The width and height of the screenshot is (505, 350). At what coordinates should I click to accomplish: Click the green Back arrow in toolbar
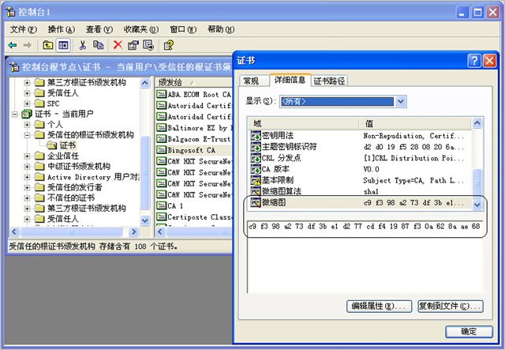[13, 45]
